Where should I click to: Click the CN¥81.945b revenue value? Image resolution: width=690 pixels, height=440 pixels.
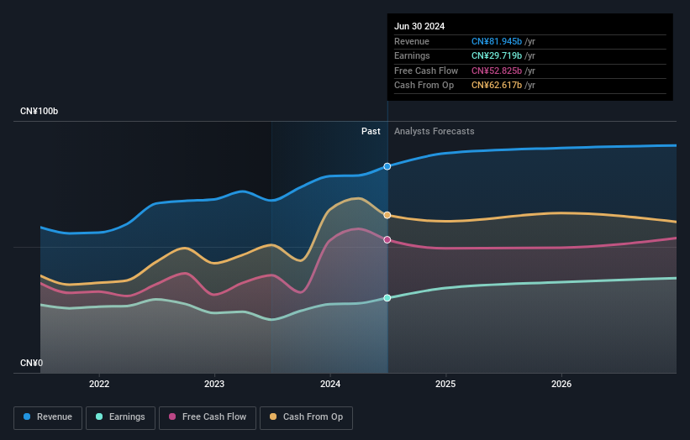coord(497,41)
